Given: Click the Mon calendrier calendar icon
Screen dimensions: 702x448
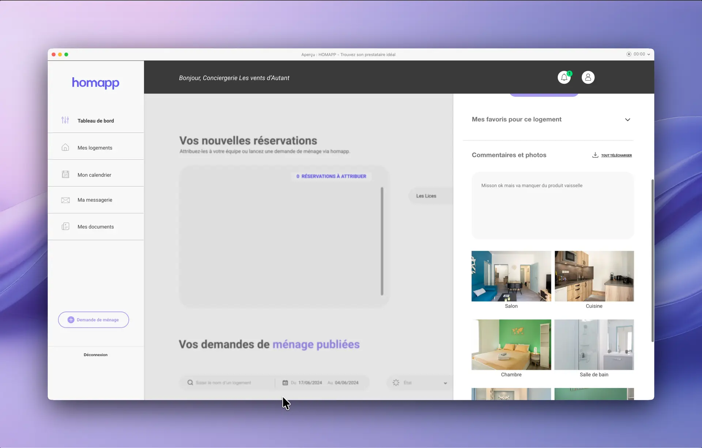Looking at the screenshot, I should [65, 174].
